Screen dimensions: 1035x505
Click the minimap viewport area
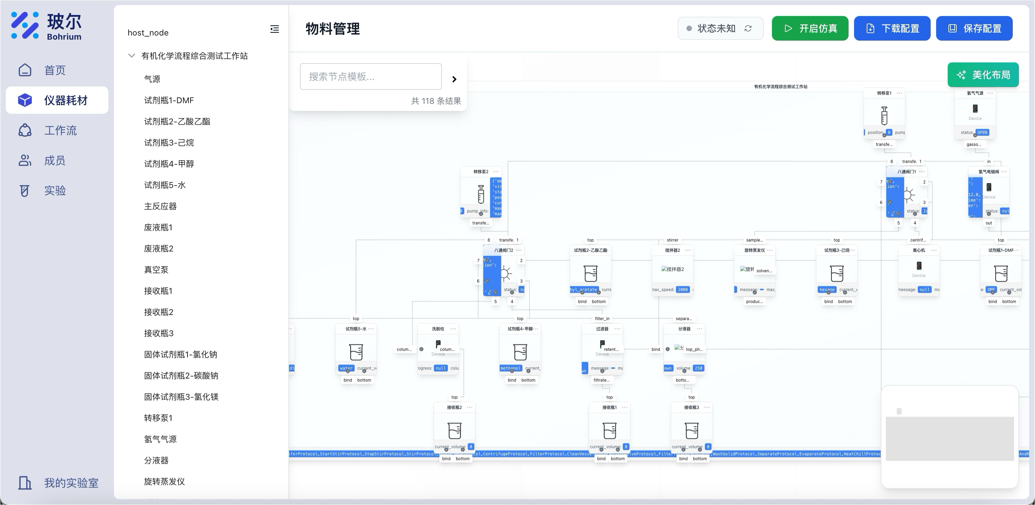point(949,438)
